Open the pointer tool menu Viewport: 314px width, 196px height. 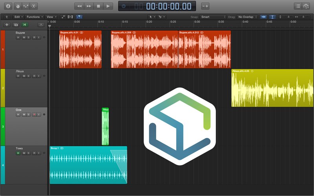pos(152,17)
